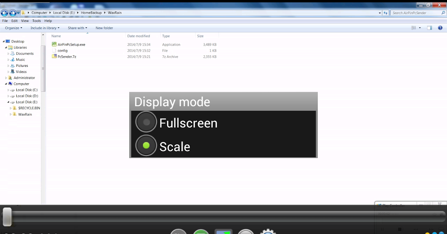Open the settings gear icon in bottom bar
The height and width of the screenshot is (234, 447).
tap(267, 231)
